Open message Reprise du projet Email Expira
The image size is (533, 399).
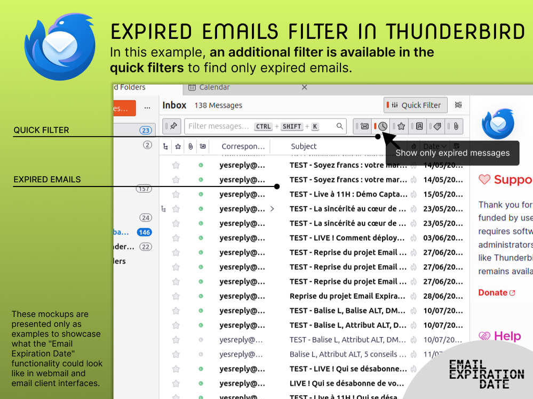pos(347,296)
